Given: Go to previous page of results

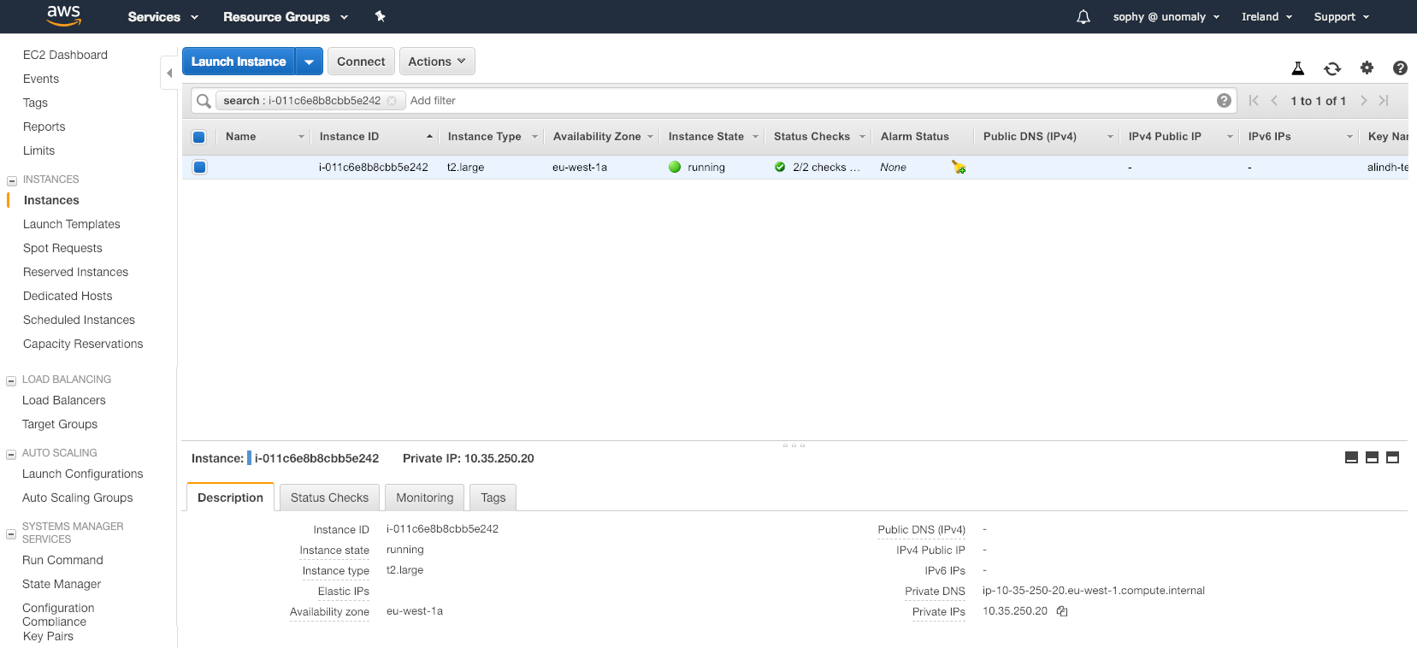Looking at the screenshot, I should point(1274,101).
